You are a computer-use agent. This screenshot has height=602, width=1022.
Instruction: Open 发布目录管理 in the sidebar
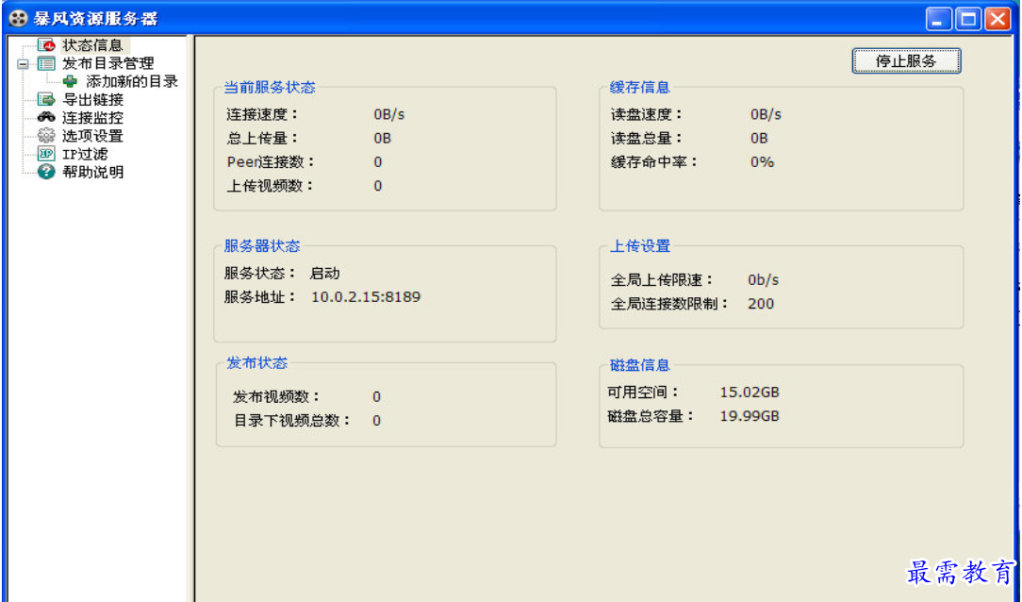(108, 63)
